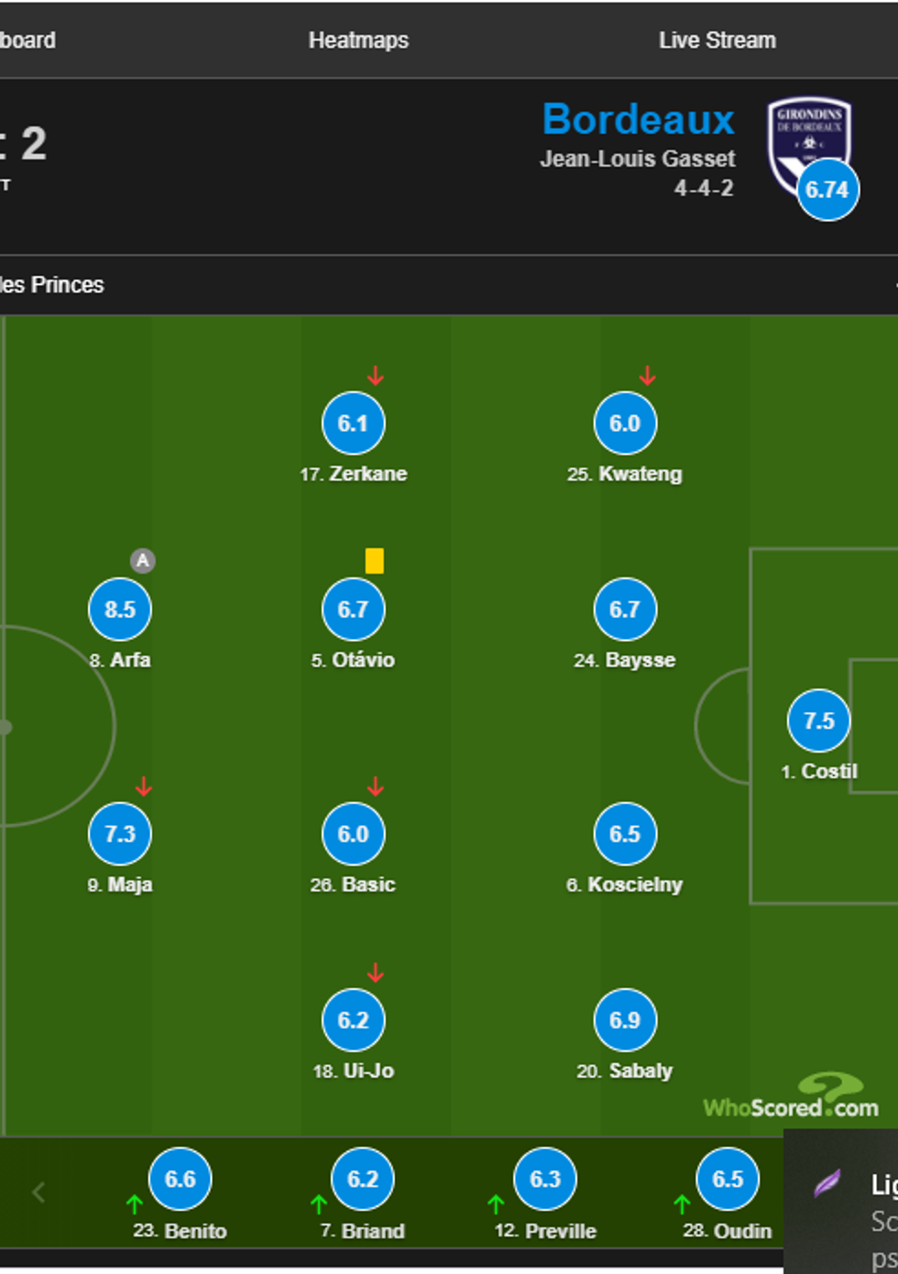Click the Bordeaux 6.74 team rating badge
The height and width of the screenshot is (1274, 898).
point(827,190)
